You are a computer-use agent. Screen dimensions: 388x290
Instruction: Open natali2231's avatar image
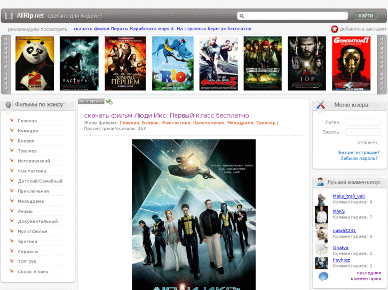point(321,233)
